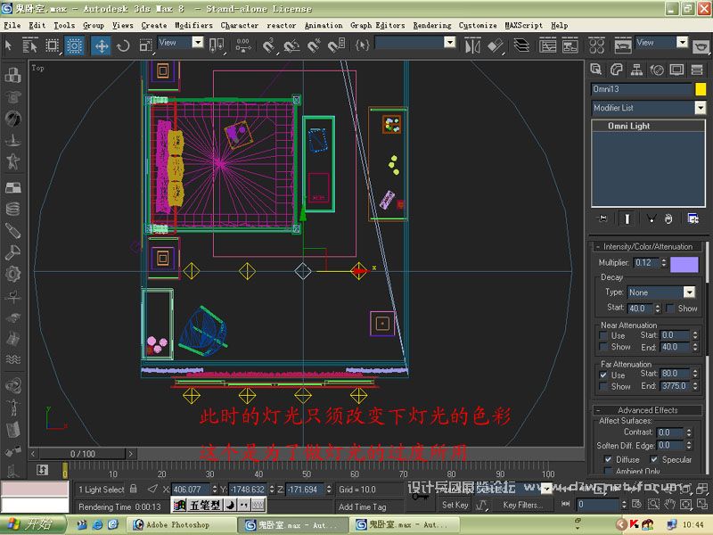Click the time slider 0/100 handle
This screenshot has height=535, width=713.
[x=82, y=454]
